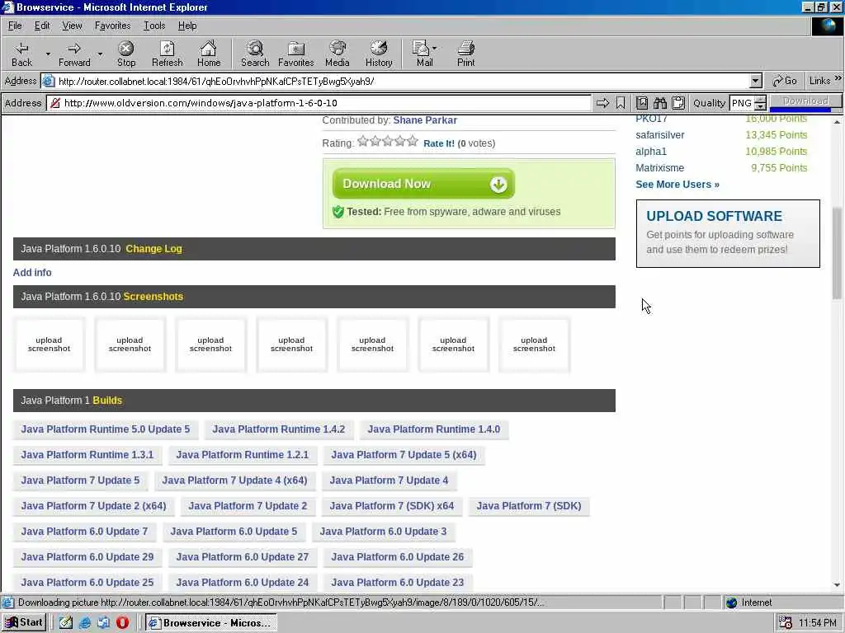Screen dimensions: 845x633
Task: Click the Mail toolbar button
Action: (423, 54)
